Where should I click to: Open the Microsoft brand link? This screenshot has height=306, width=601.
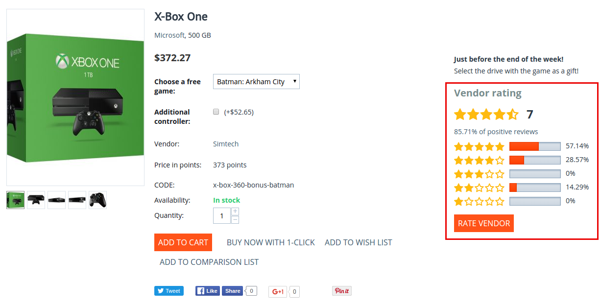click(169, 35)
